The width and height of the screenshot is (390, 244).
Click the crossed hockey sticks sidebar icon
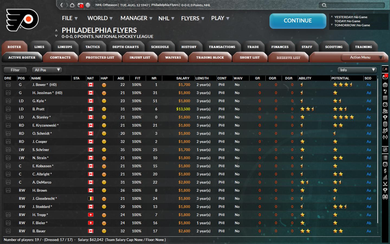pos(385,184)
